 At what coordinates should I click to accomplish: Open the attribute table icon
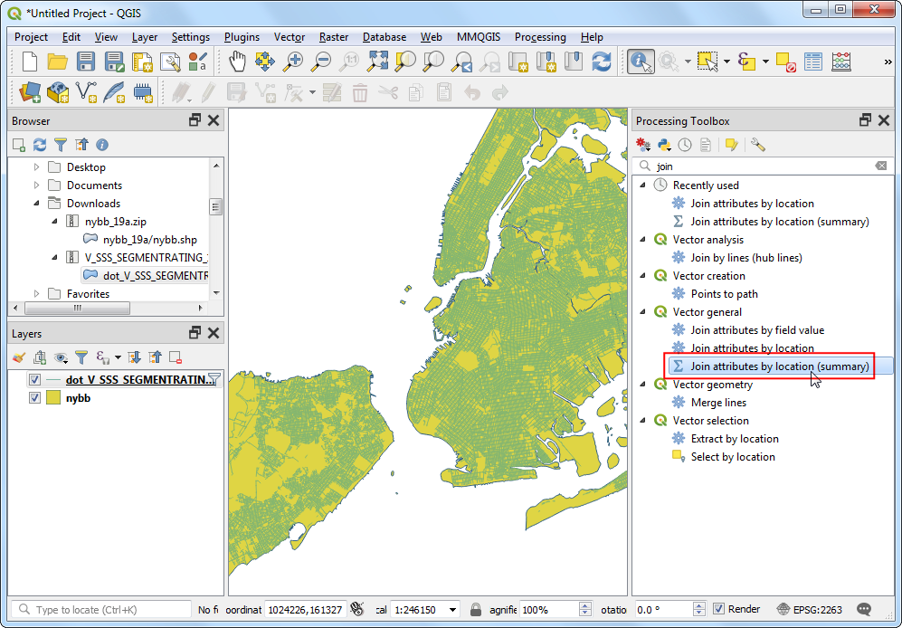[x=813, y=62]
